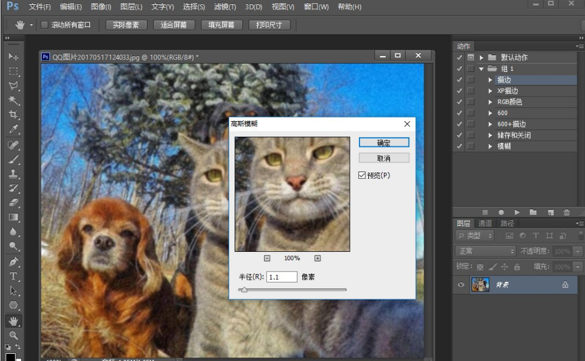Create a new action
The image size is (585, 361).
click(551, 212)
